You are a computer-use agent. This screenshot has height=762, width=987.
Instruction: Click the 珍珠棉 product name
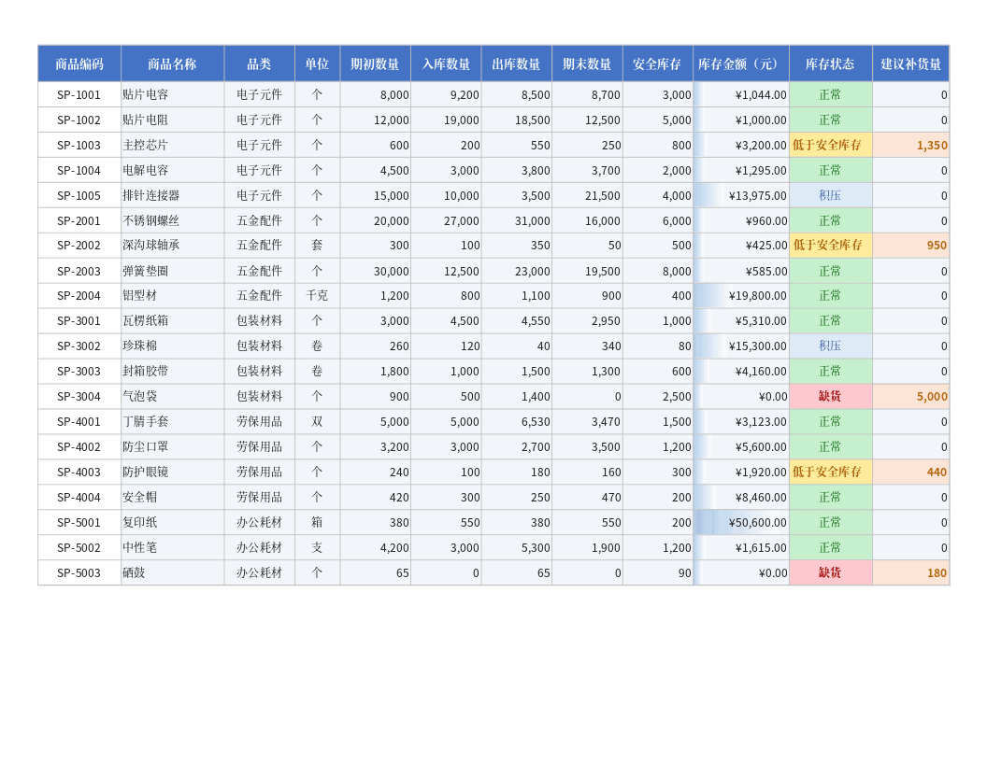tap(173, 346)
